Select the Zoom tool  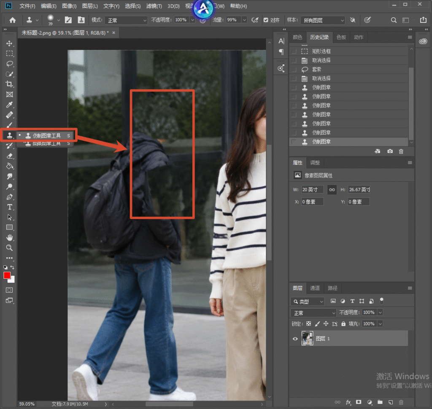pos(9,248)
